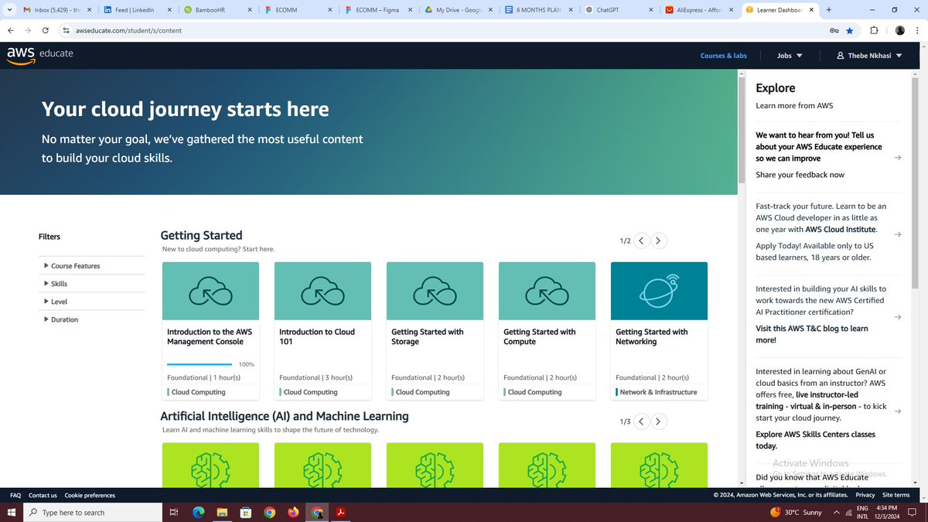928x522 pixels.
Task: Open a new browser tab with plus button
Action: [x=829, y=10]
